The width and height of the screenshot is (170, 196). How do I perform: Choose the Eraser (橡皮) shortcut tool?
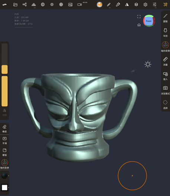[x=4, y=129]
